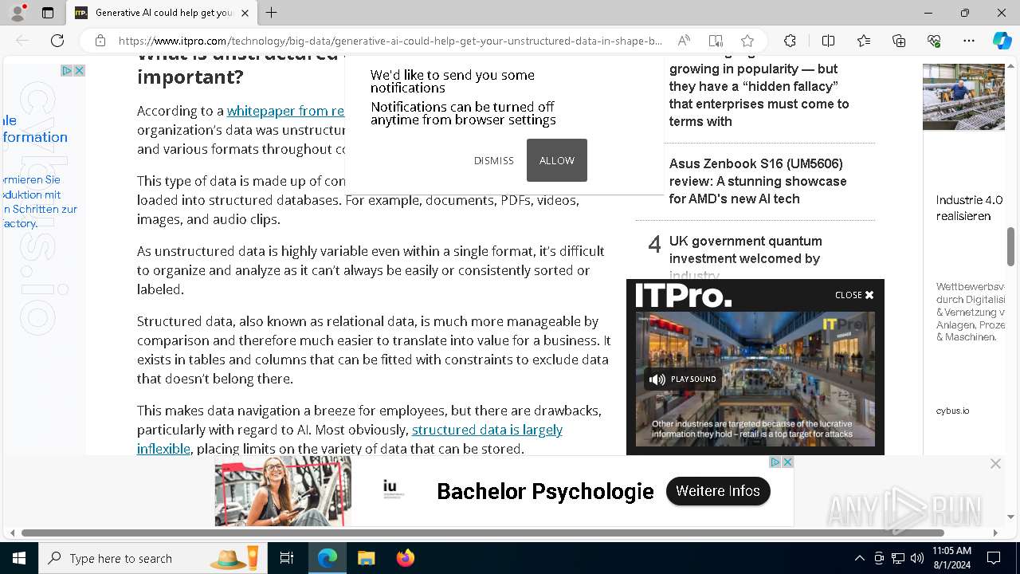Viewport: 1020px width, 574px height.
Task: Open the notification center
Action: click(x=994, y=558)
